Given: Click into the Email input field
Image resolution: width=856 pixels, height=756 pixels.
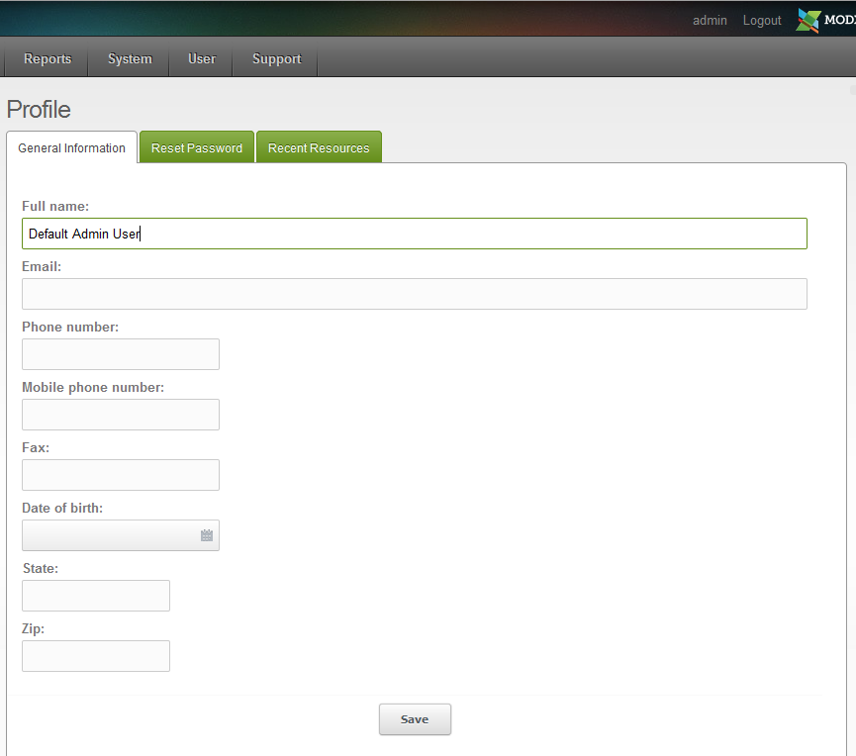Looking at the screenshot, I should click(414, 294).
